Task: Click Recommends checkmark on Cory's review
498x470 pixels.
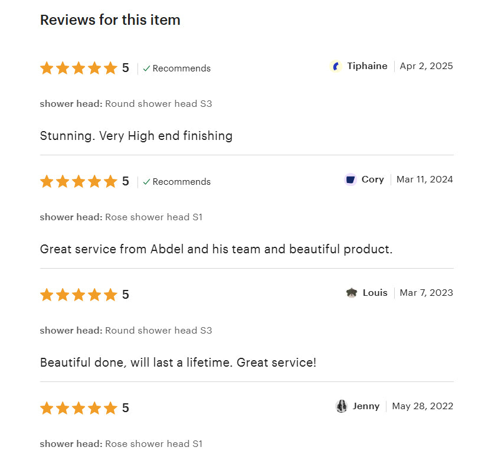Action: (147, 182)
